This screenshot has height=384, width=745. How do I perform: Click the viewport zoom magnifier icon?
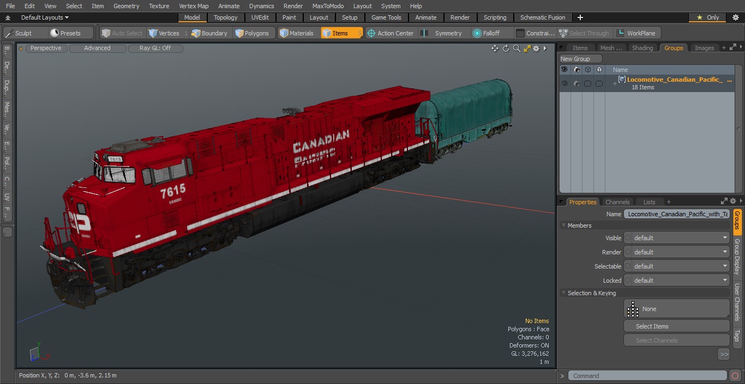(516, 48)
